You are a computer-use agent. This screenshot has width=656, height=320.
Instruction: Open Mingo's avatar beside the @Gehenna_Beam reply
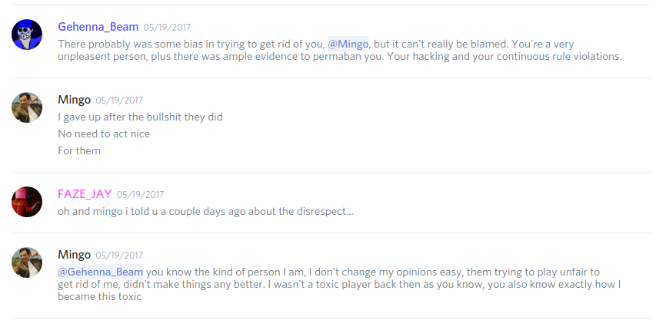(x=27, y=262)
